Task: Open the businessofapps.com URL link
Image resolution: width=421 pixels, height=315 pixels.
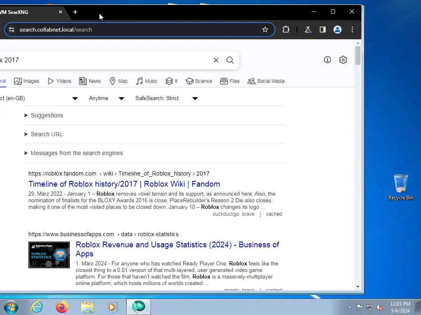Action: (x=103, y=234)
